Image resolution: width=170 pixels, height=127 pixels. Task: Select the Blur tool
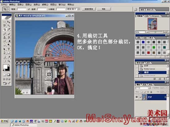(x=4, y=45)
